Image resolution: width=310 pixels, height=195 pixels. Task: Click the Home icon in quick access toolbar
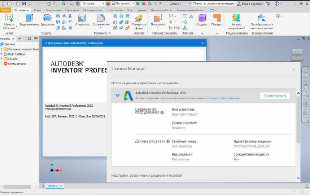[x=49, y=3]
